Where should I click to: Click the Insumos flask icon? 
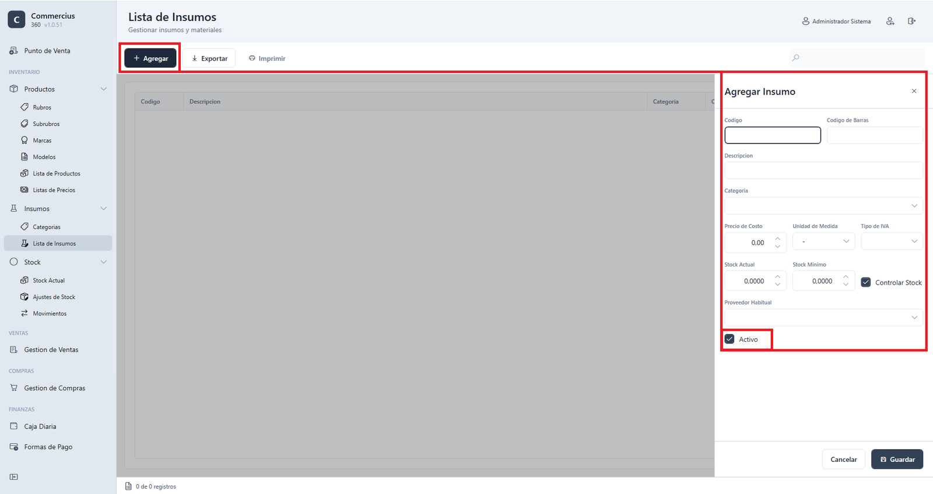coord(13,209)
